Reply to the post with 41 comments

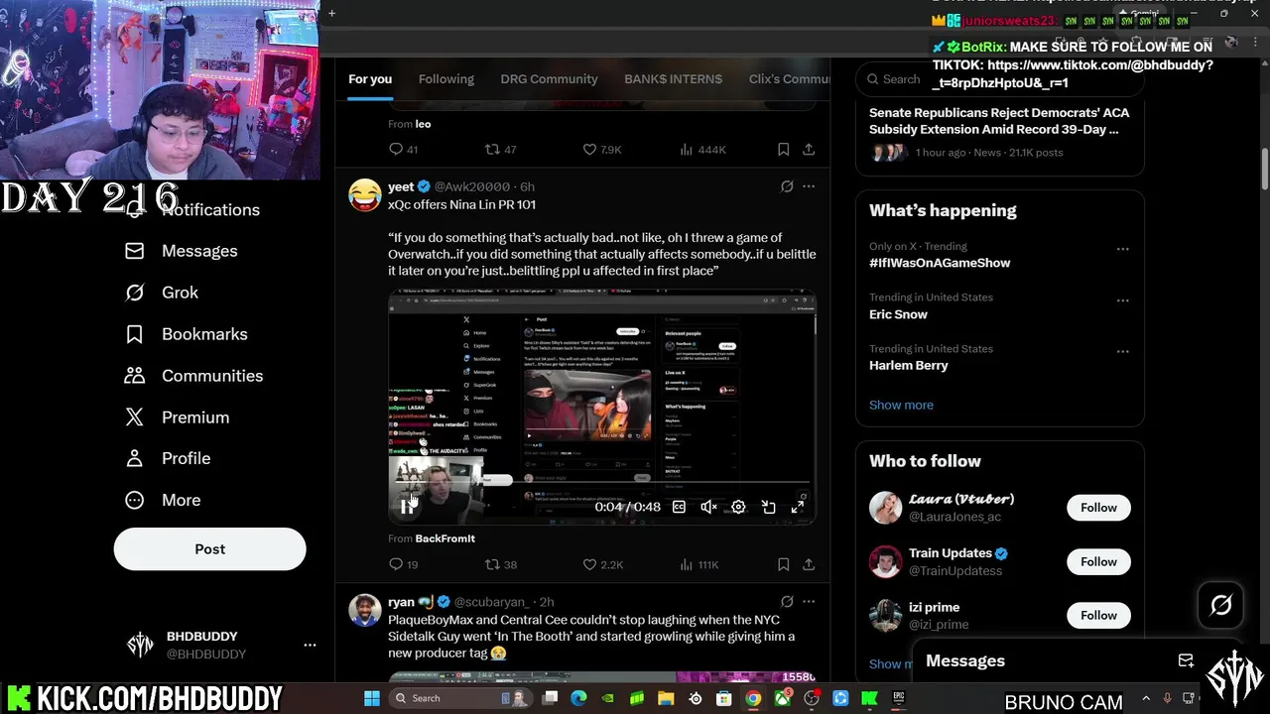403,150
